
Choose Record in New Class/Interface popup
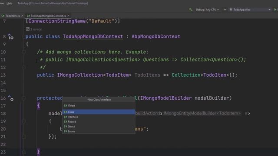point(99,121)
